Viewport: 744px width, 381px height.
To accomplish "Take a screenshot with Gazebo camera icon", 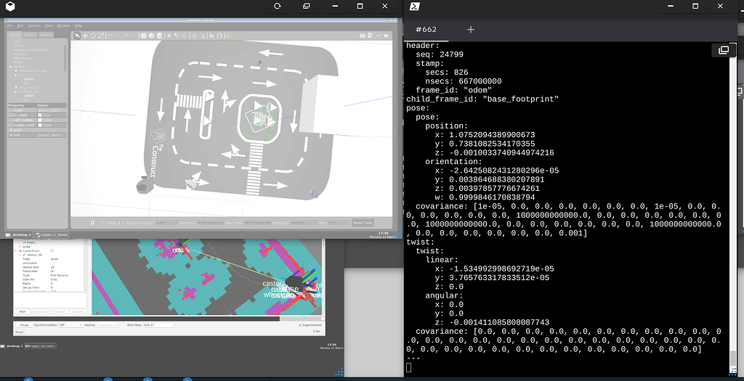I will pyautogui.click(x=363, y=36).
